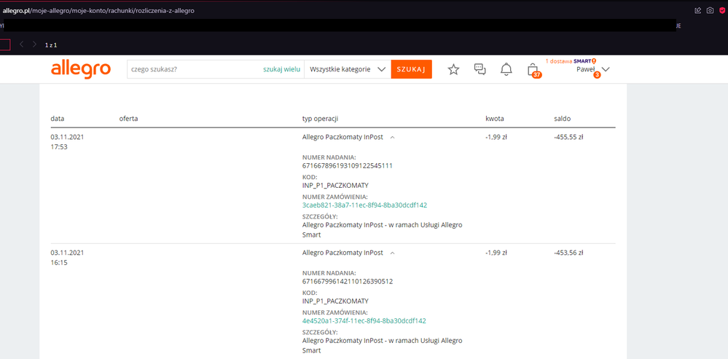Expand the Wszystkie kategorie dropdown
The height and width of the screenshot is (359, 728).
pos(347,70)
